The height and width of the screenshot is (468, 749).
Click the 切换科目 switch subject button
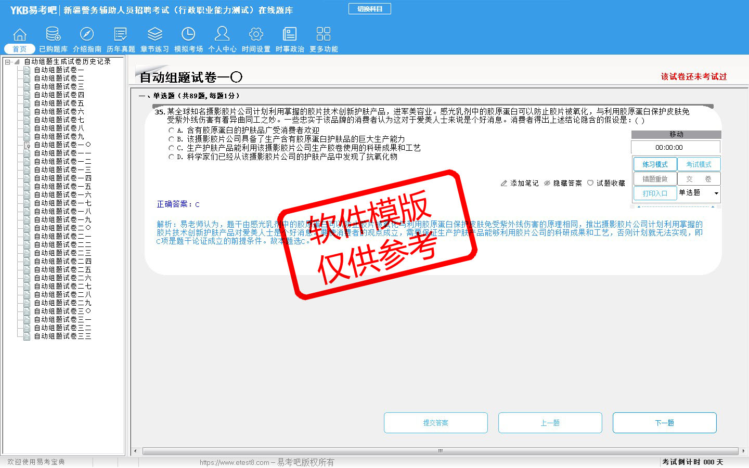[369, 9]
